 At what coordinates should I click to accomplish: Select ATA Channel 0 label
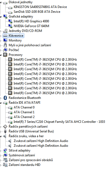click(x=24, y=107)
